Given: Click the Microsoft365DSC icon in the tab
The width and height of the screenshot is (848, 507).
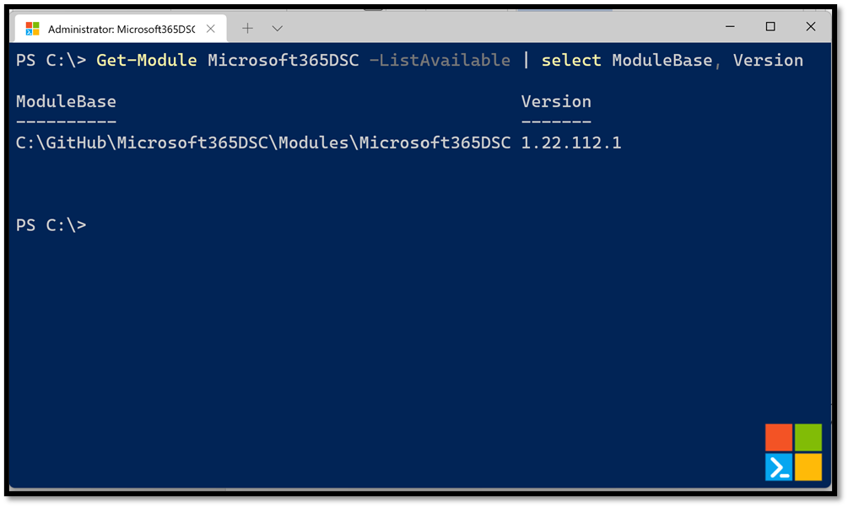Looking at the screenshot, I should 32,29.
